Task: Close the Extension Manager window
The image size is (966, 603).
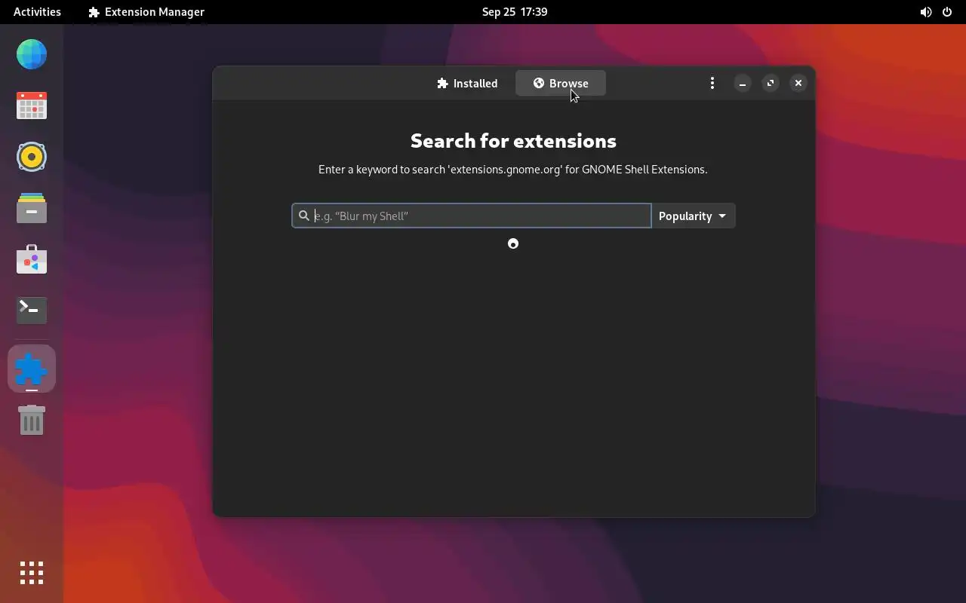Action: pyautogui.click(x=798, y=83)
